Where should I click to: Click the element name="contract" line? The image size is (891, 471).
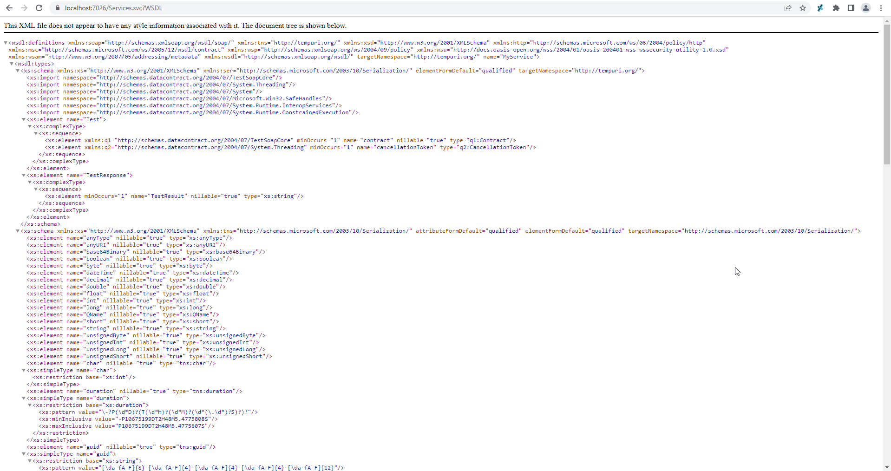coord(280,140)
